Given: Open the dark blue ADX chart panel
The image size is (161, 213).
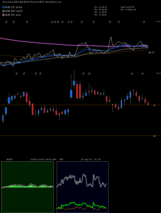Looking at the screenshot, I should (x=82, y=187).
